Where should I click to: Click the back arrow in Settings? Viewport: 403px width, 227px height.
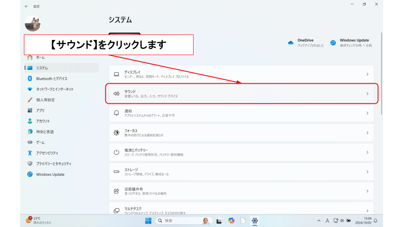pos(26,6)
